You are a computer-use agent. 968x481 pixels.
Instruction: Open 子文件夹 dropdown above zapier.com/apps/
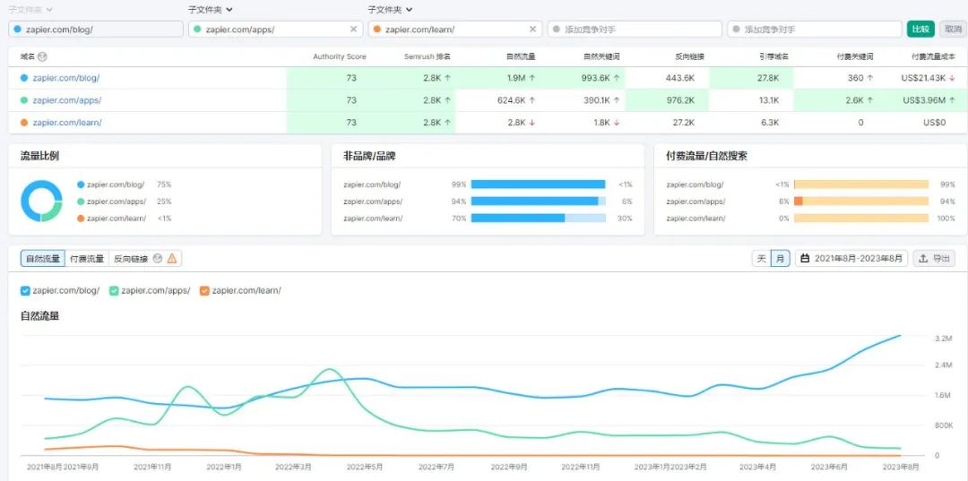pos(211,10)
